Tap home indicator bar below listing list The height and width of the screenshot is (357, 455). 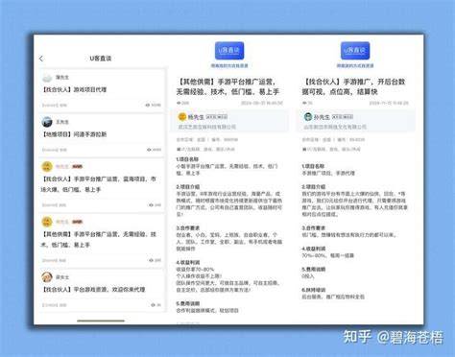[x=101, y=321]
